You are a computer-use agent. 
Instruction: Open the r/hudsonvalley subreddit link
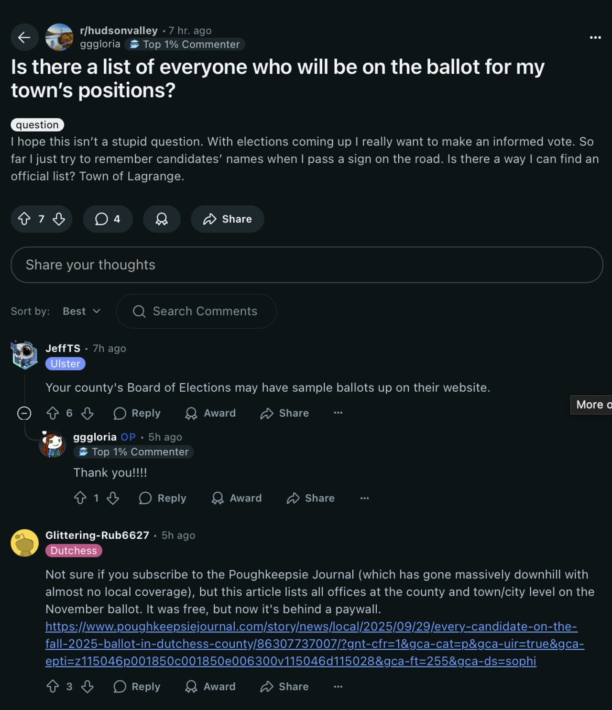tap(118, 30)
